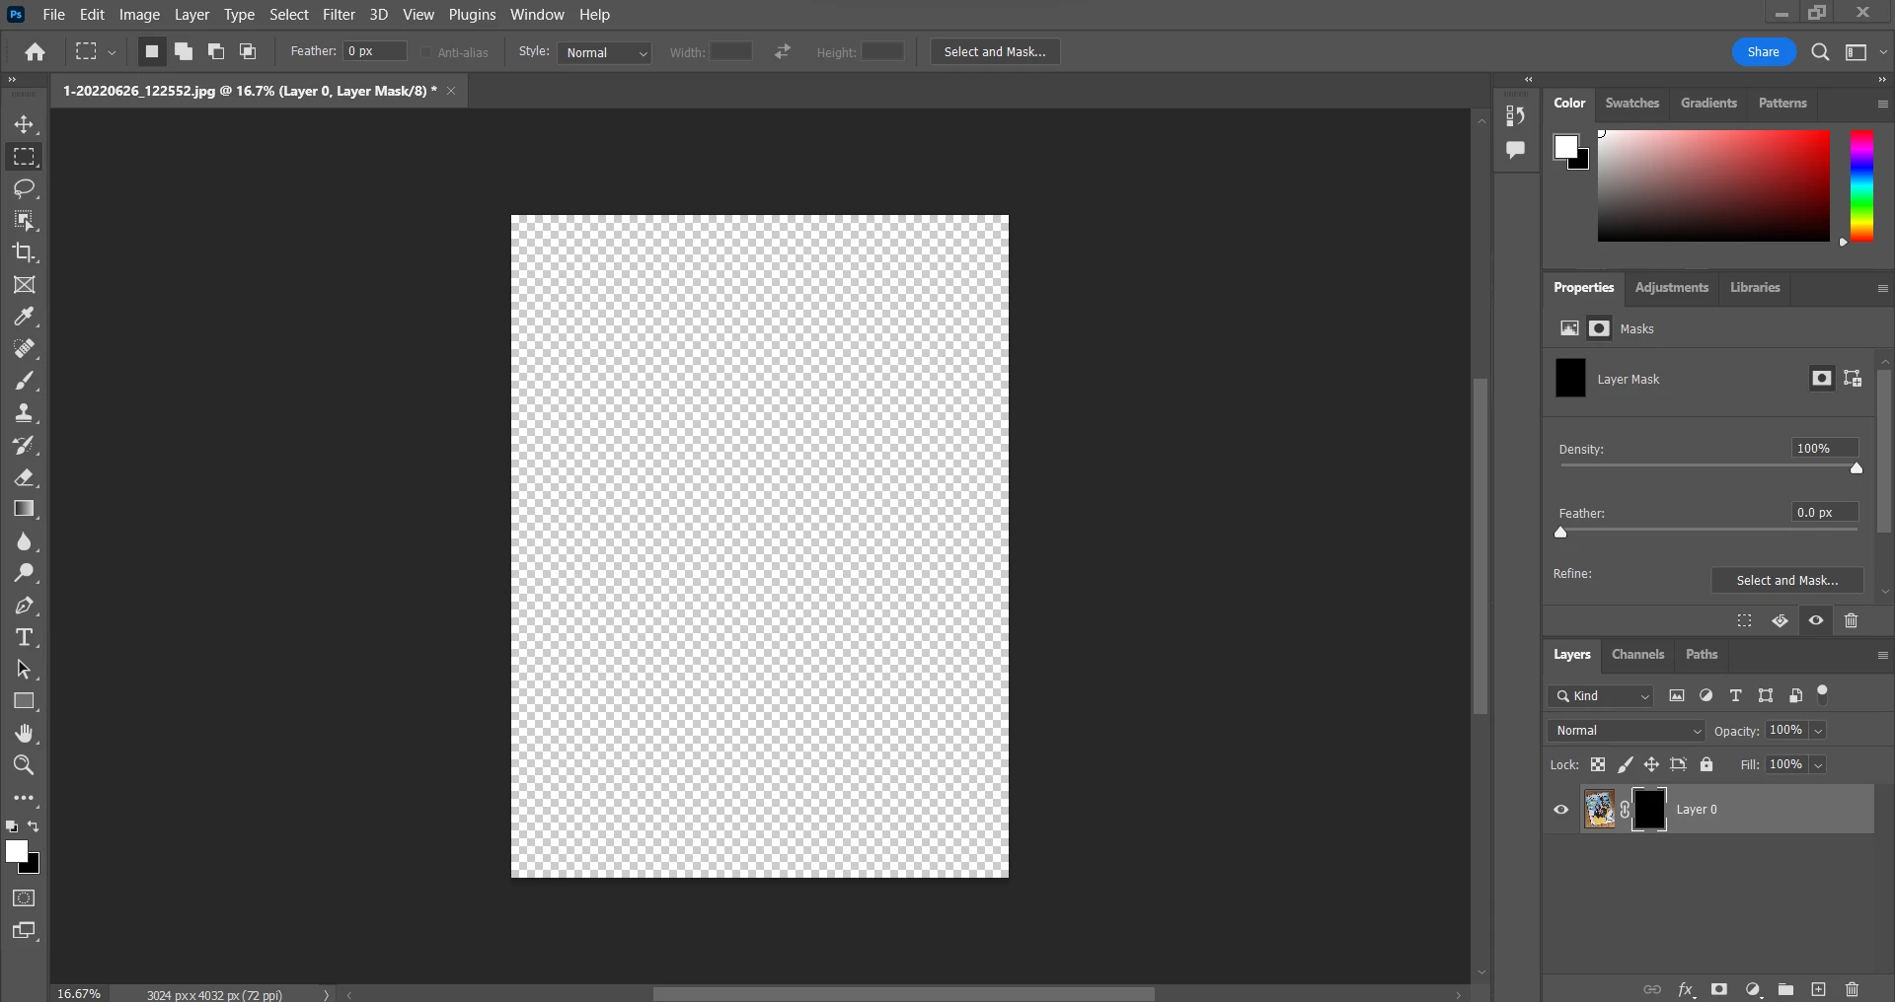
Task: Select the Lasso tool
Action: pos(25,188)
